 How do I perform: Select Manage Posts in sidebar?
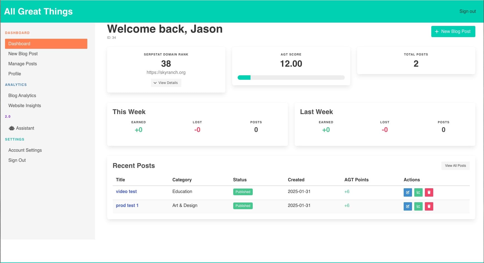[23, 64]
